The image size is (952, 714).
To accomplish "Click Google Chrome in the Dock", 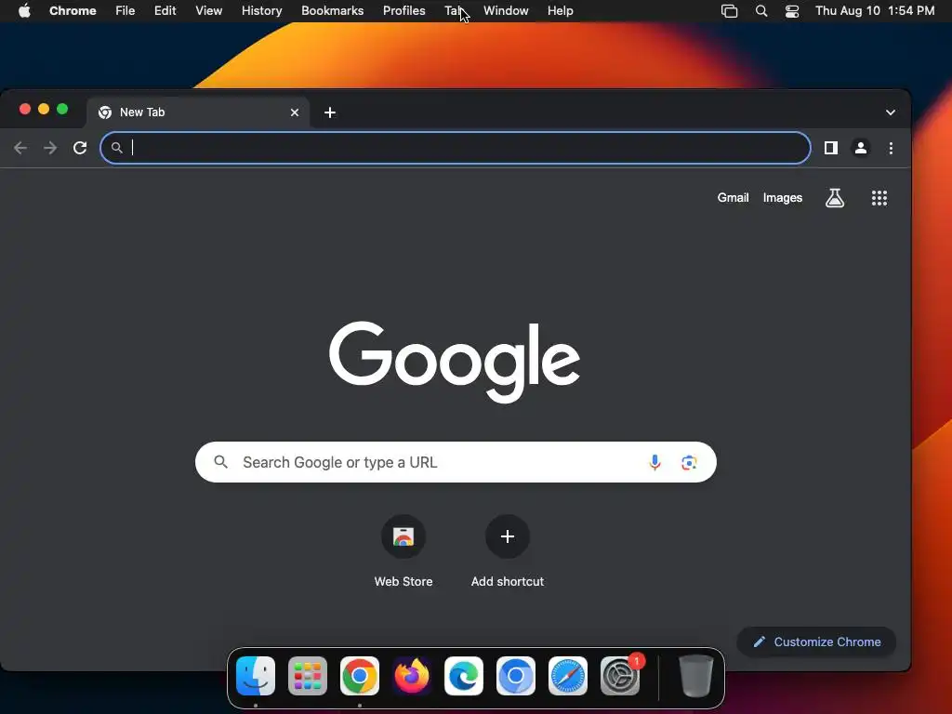I will [360, 676].
